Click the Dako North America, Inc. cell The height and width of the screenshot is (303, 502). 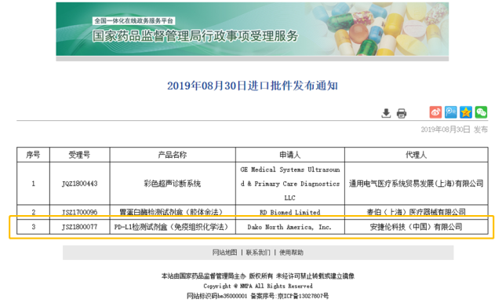pos(290,227)
